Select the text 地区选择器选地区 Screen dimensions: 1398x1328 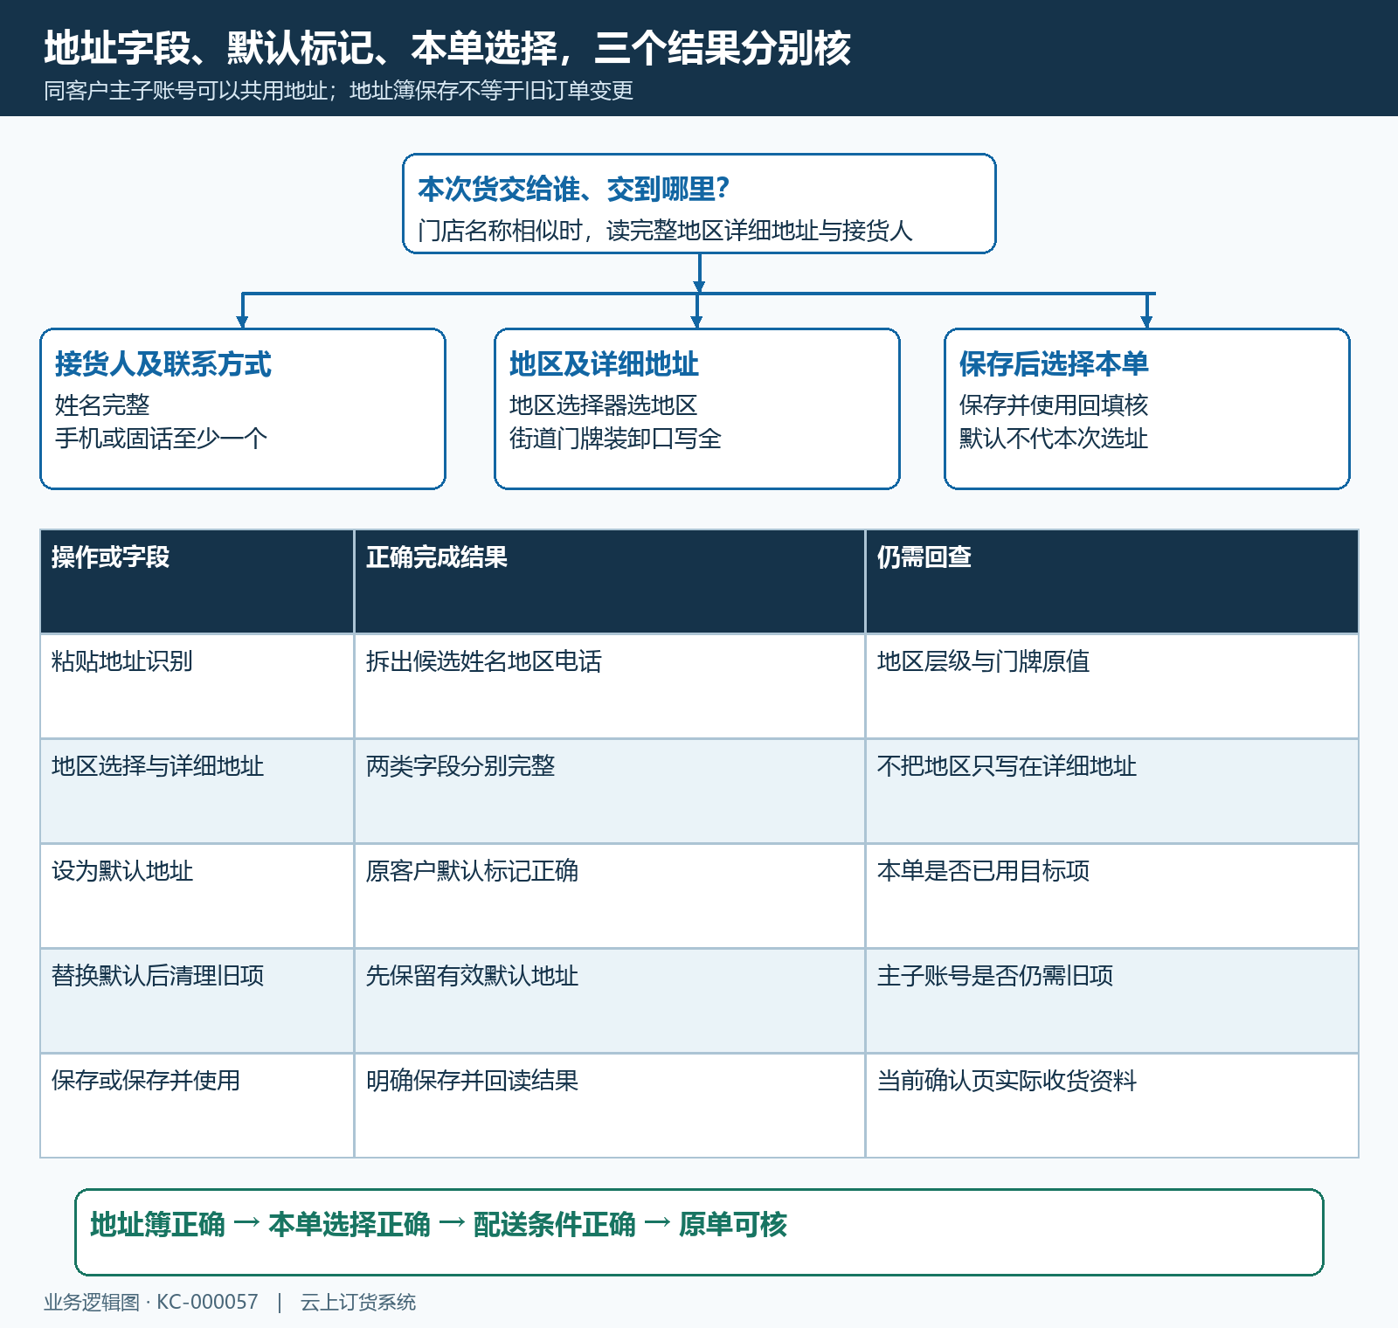coord(603,405)
